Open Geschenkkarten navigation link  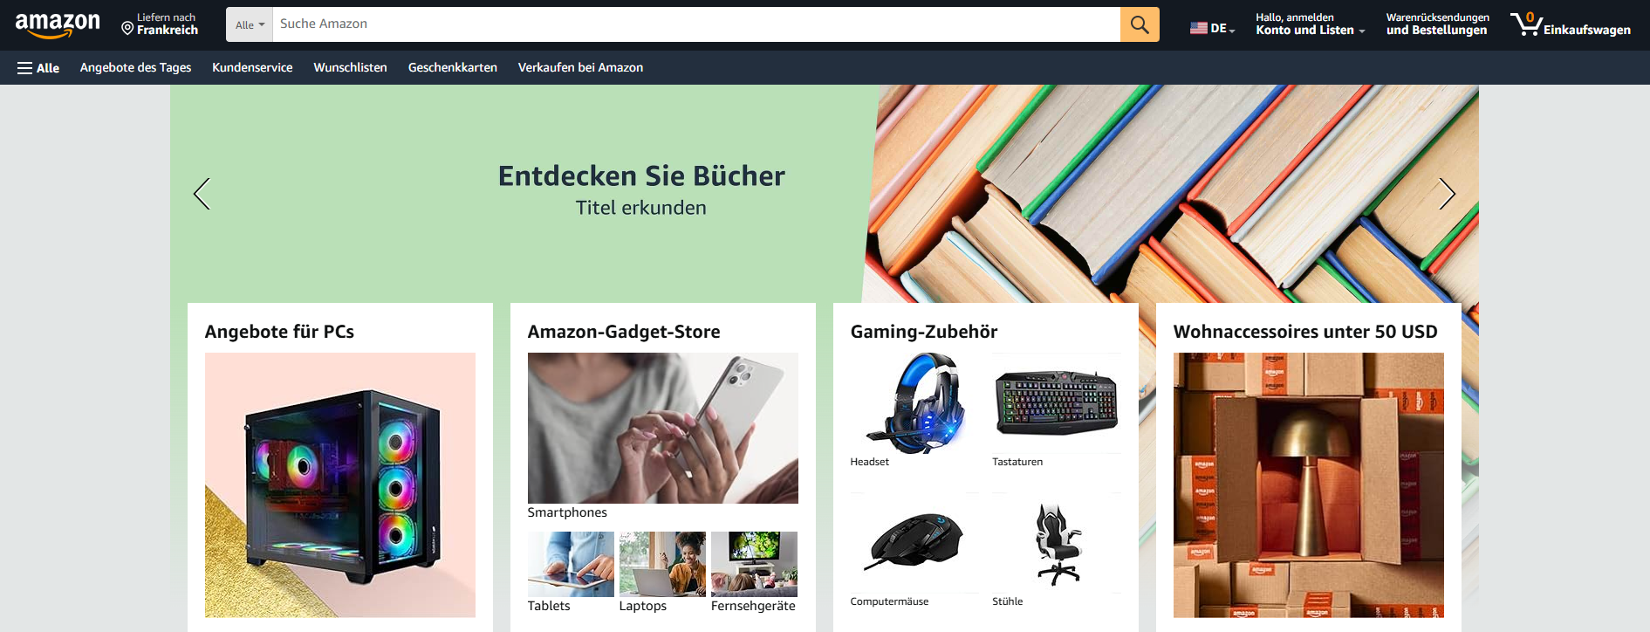click(452, 67)
